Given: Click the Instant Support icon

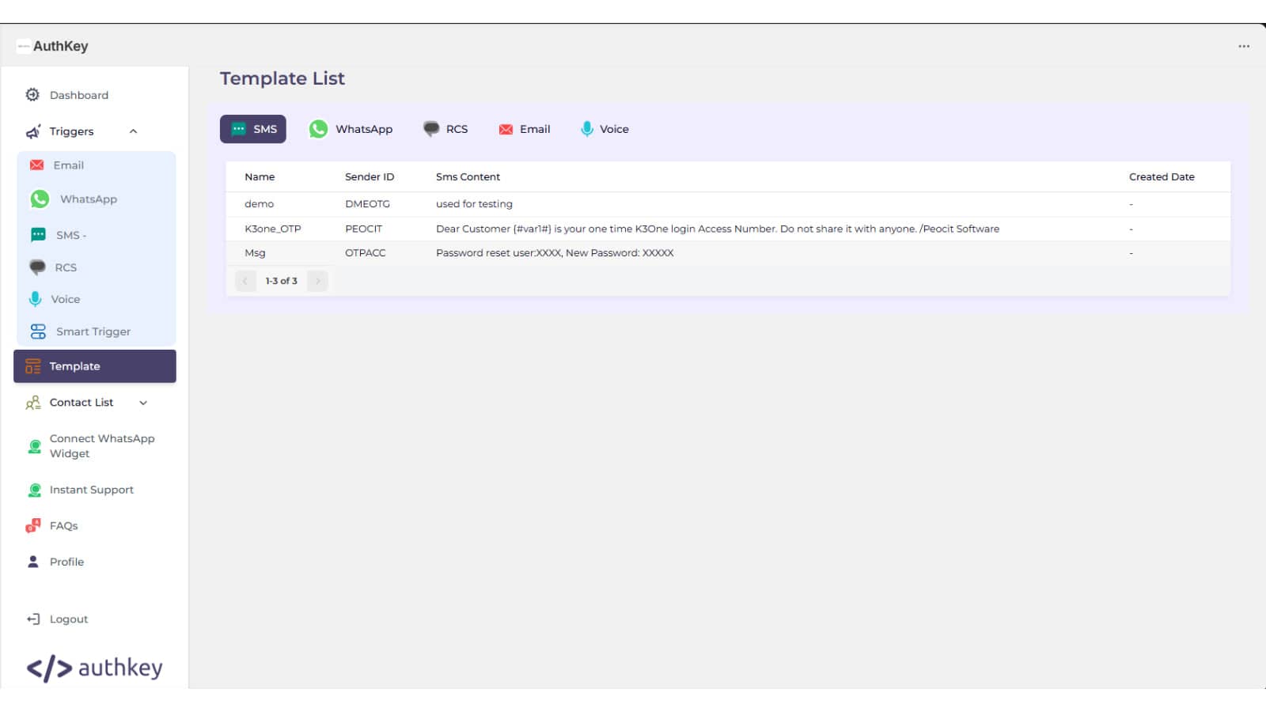Looking at the screenshot, I should coord(35,490).
